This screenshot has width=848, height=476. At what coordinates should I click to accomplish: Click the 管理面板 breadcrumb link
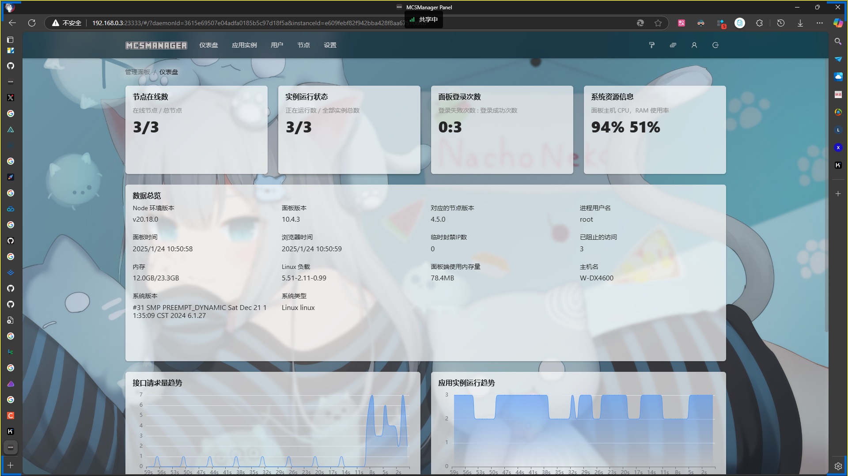point(137,72)
